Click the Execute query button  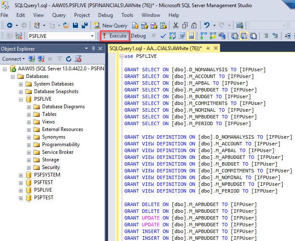tap(115, 36)
